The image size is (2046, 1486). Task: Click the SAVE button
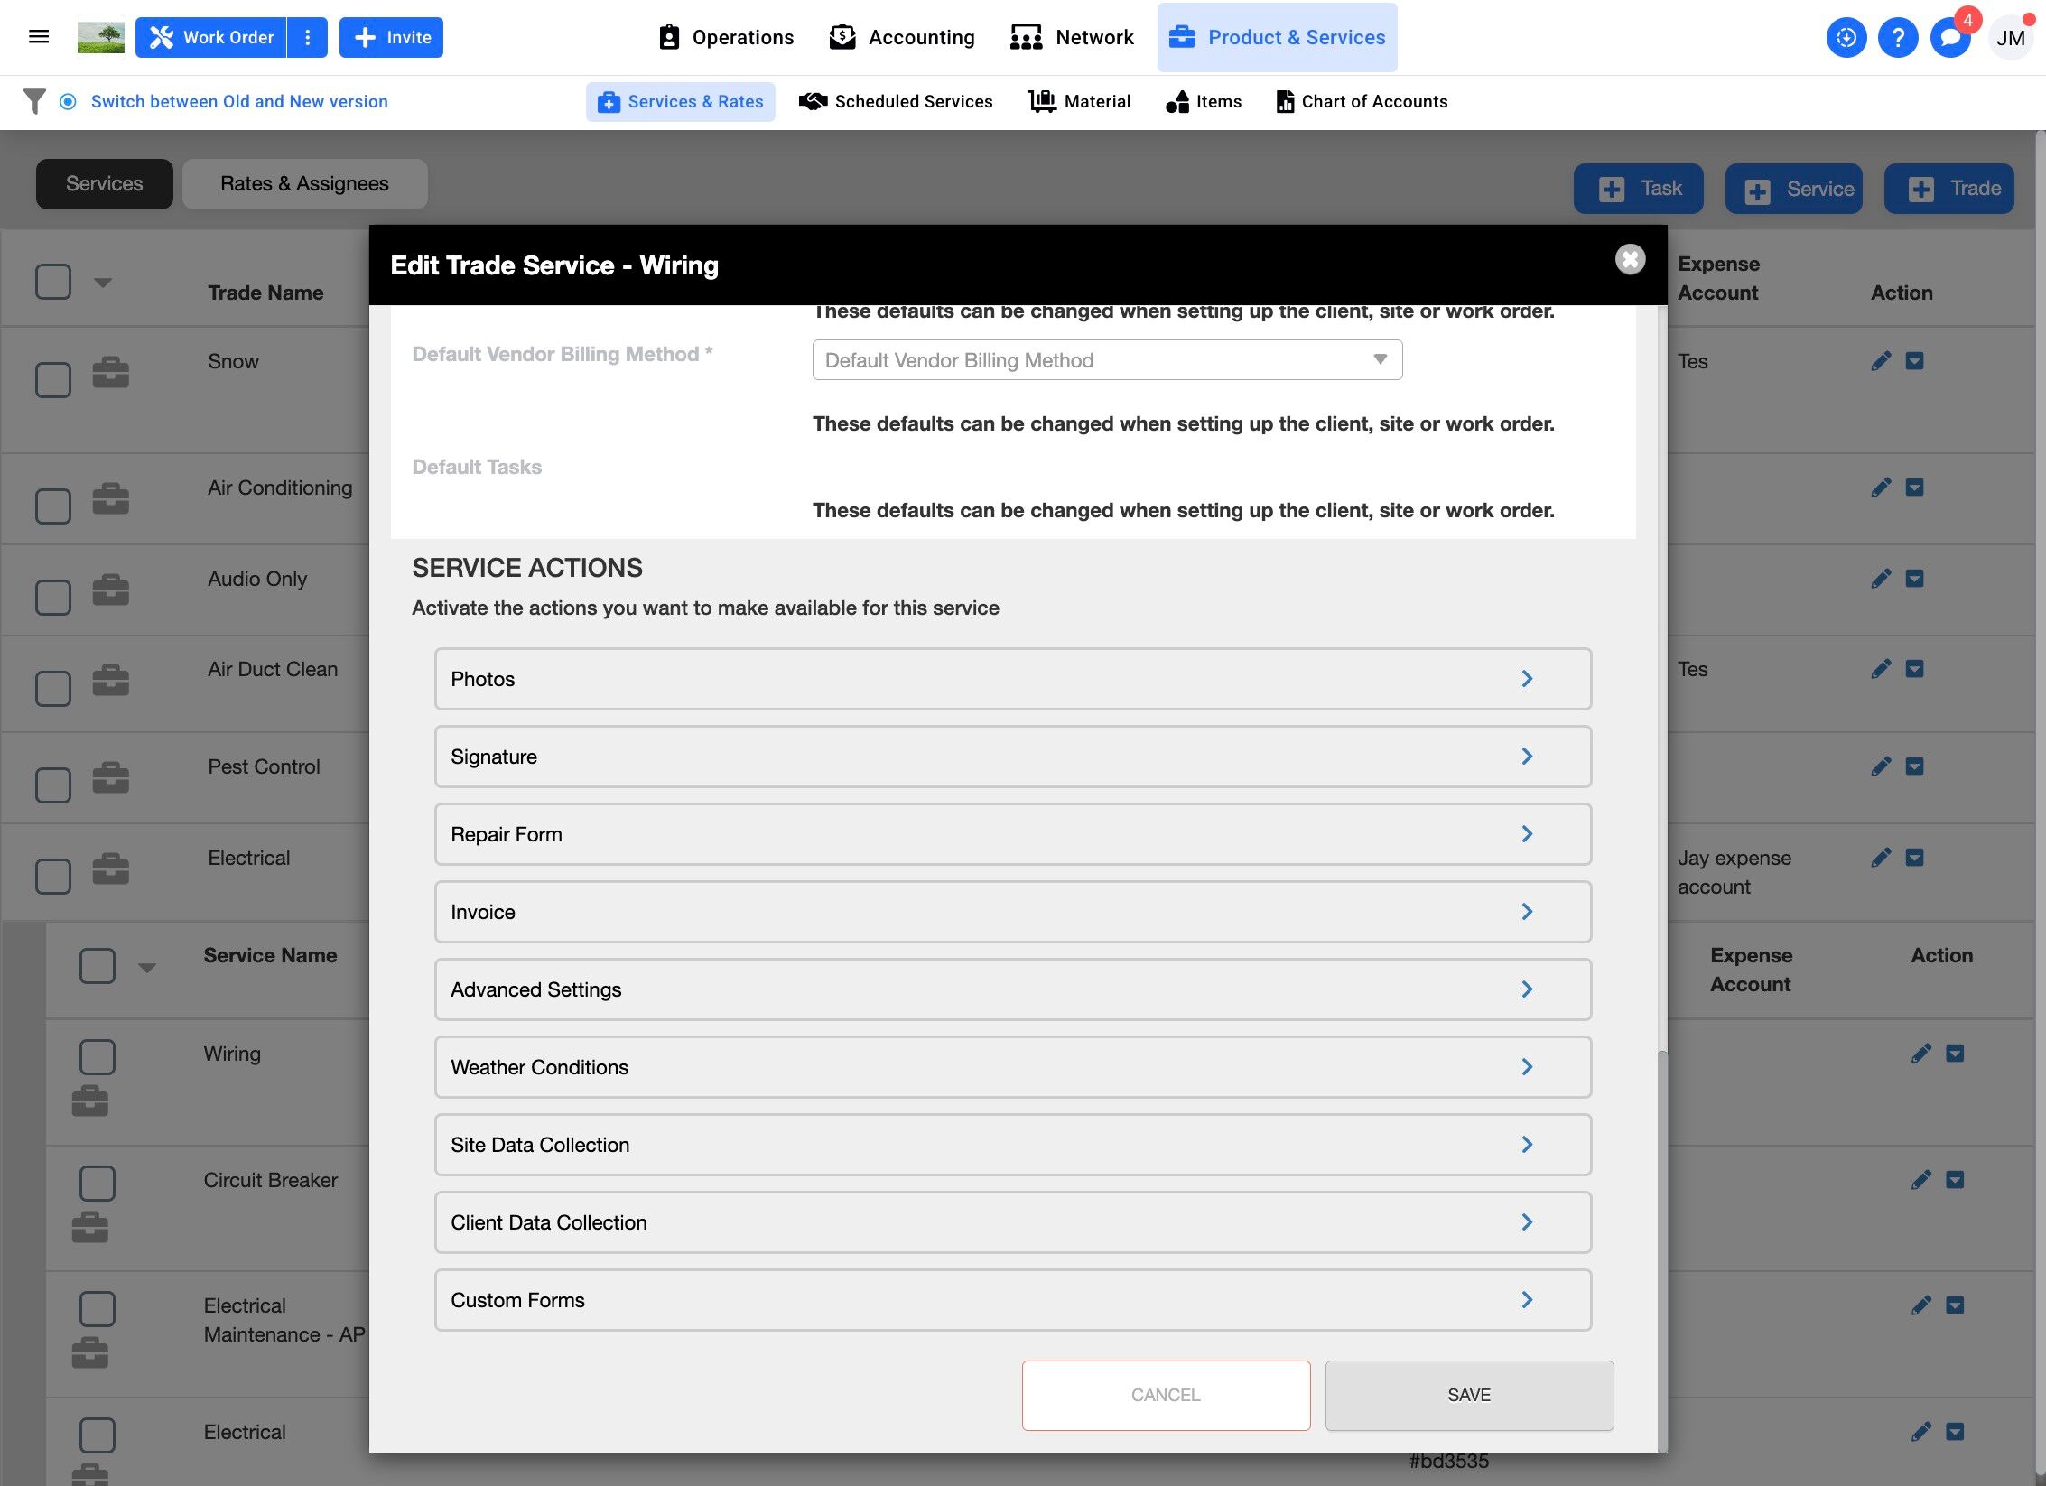[1469, 1395]
